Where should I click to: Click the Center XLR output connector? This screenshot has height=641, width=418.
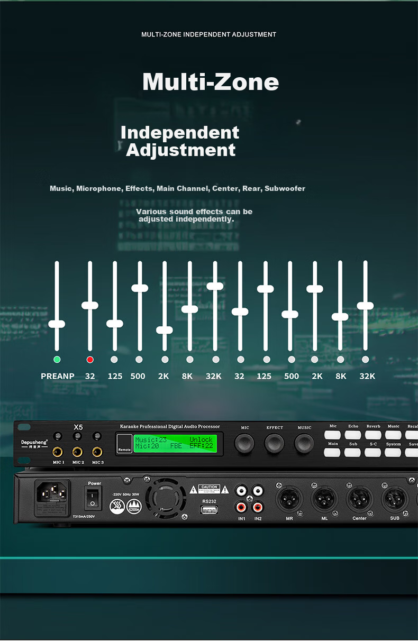360,499
